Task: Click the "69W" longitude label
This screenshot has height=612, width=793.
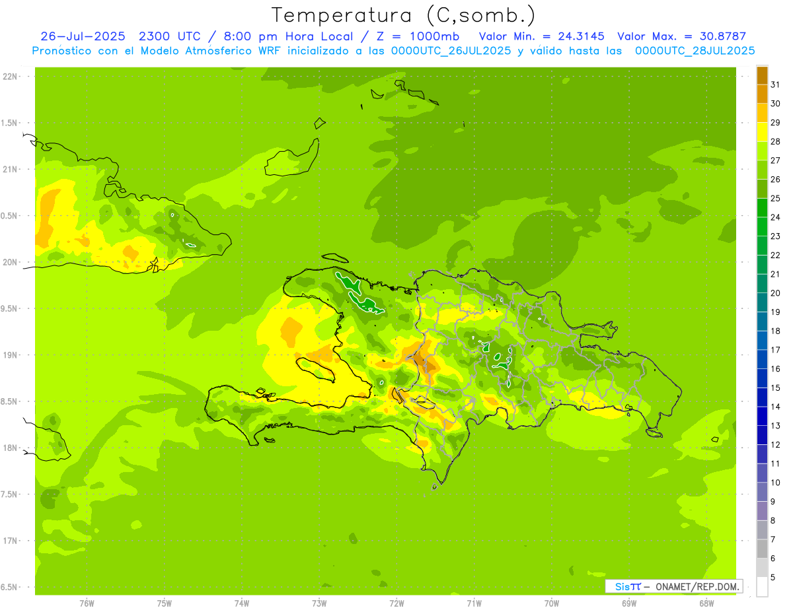Action: click(629, 603)
